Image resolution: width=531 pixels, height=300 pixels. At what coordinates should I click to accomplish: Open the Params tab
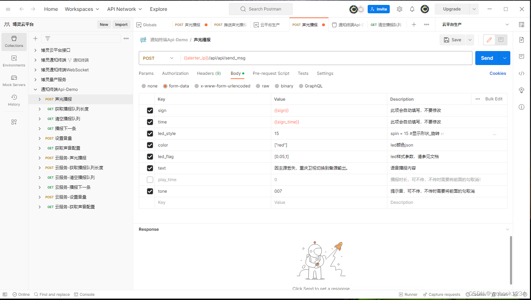pos(146,73)
